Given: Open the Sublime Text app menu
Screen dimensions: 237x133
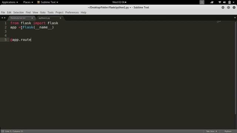Looking at the screenshot, I should click(48, 2).
